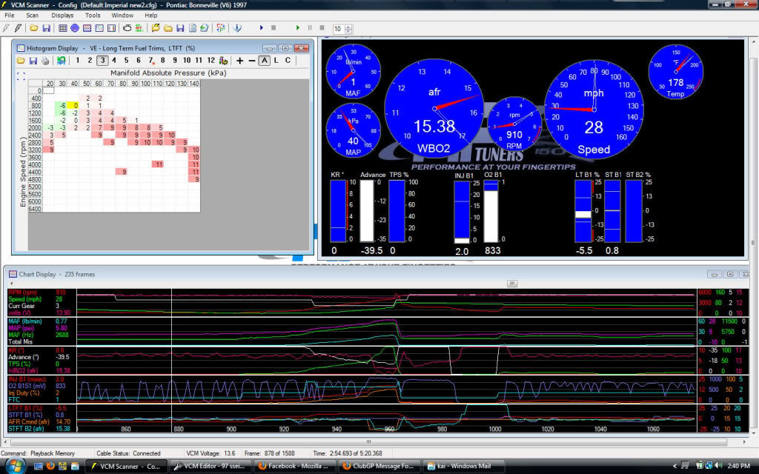Open the Window menu
Viewport: 759px width, 474px height.
(x=122, y=16)
